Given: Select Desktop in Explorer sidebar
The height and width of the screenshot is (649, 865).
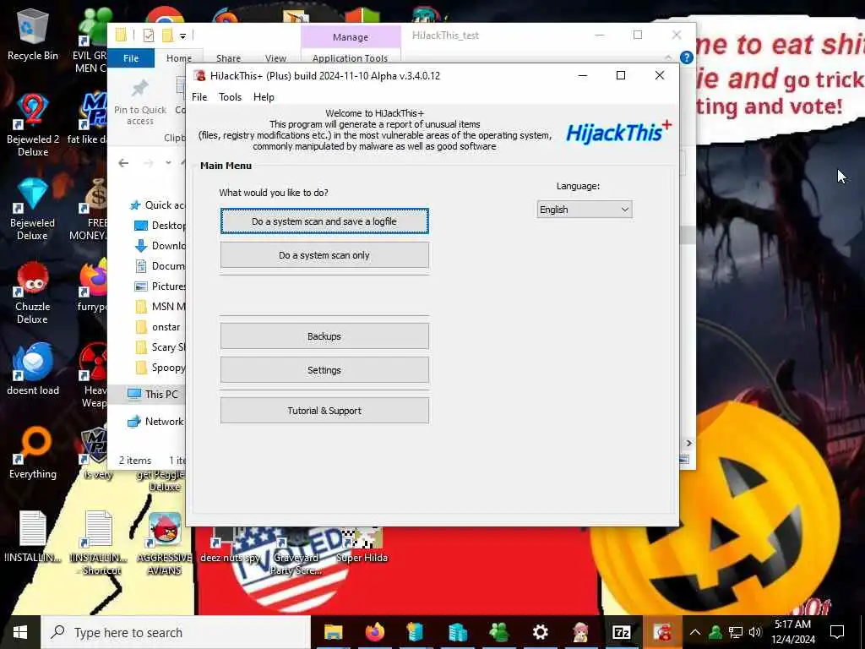Looking at the screenshot, I should [x=160, y=225].
